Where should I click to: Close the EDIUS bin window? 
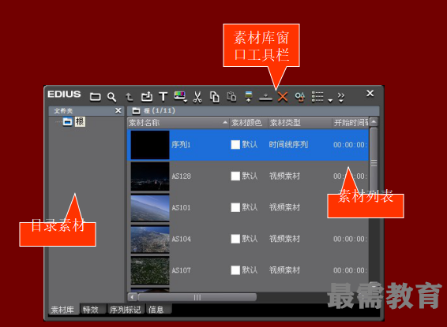point(370,93)
